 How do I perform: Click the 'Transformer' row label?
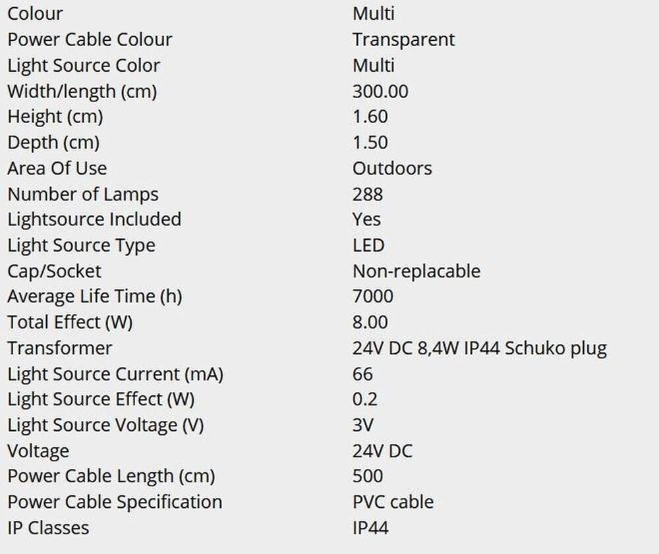[x=59, y=348]
